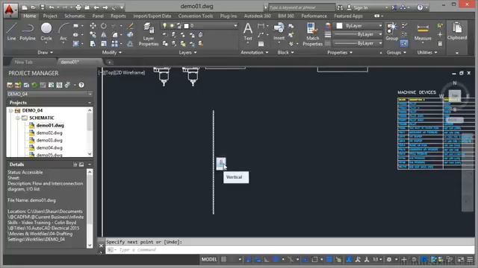
Task: Click the Plot printer icon in quick access
Action: coord(78,7)
